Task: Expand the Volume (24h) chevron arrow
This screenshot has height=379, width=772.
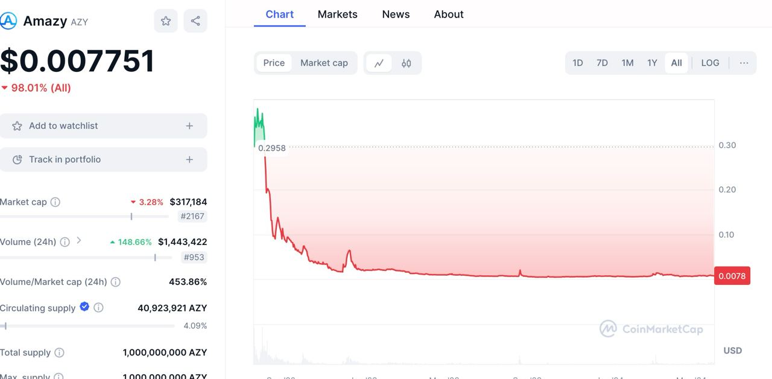Action: pyautogui.click(x=79, y=241)
